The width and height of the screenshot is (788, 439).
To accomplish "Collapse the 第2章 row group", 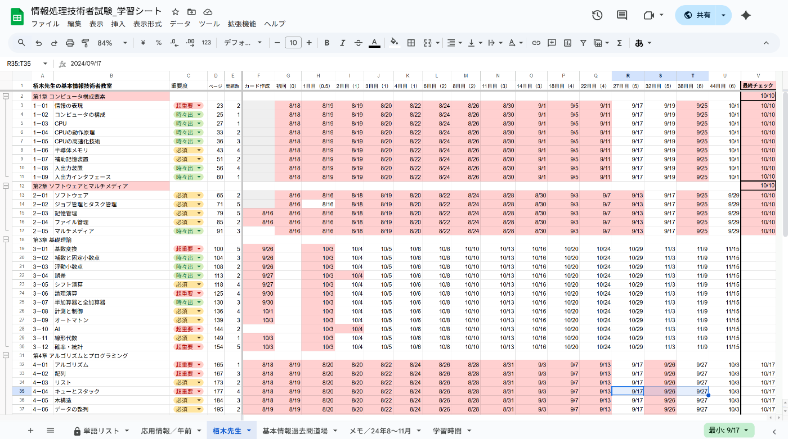I will (x=6, y=186).
